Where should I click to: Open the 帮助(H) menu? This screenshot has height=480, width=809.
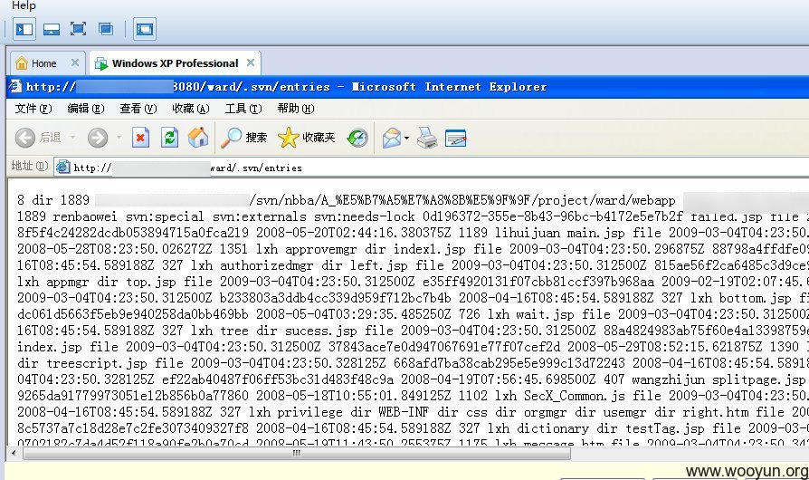pos(296,109)
